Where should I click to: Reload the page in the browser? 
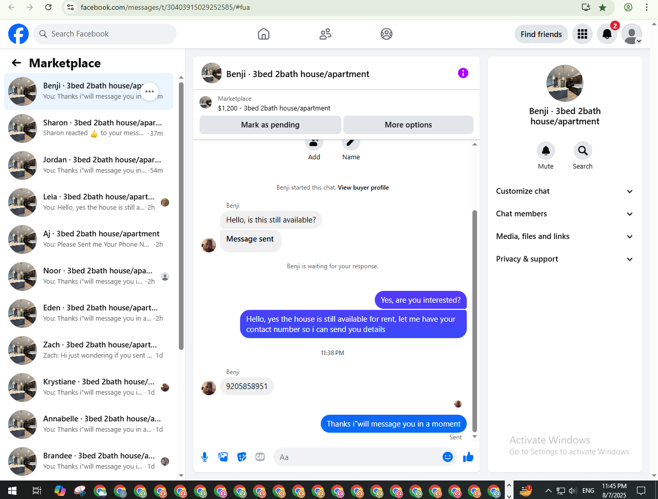point(48,7)
